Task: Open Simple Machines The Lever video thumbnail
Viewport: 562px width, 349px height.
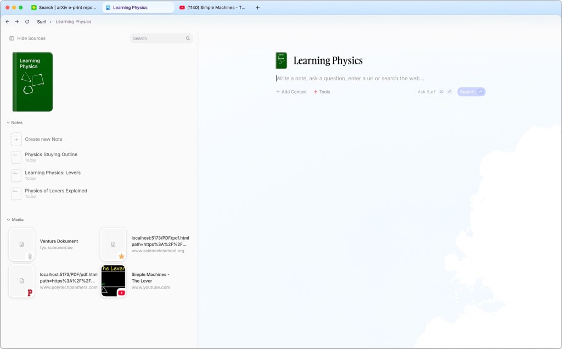Action: pos(113,281)
